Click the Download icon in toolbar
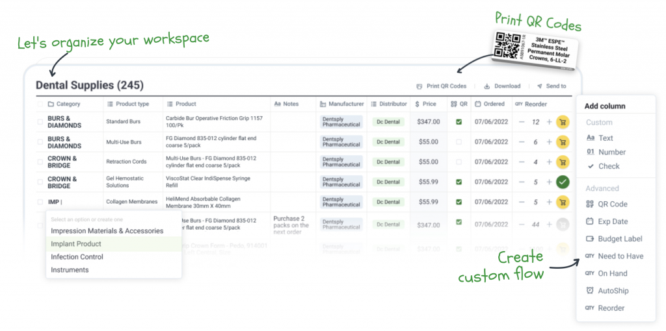 [x=487, y=86]
